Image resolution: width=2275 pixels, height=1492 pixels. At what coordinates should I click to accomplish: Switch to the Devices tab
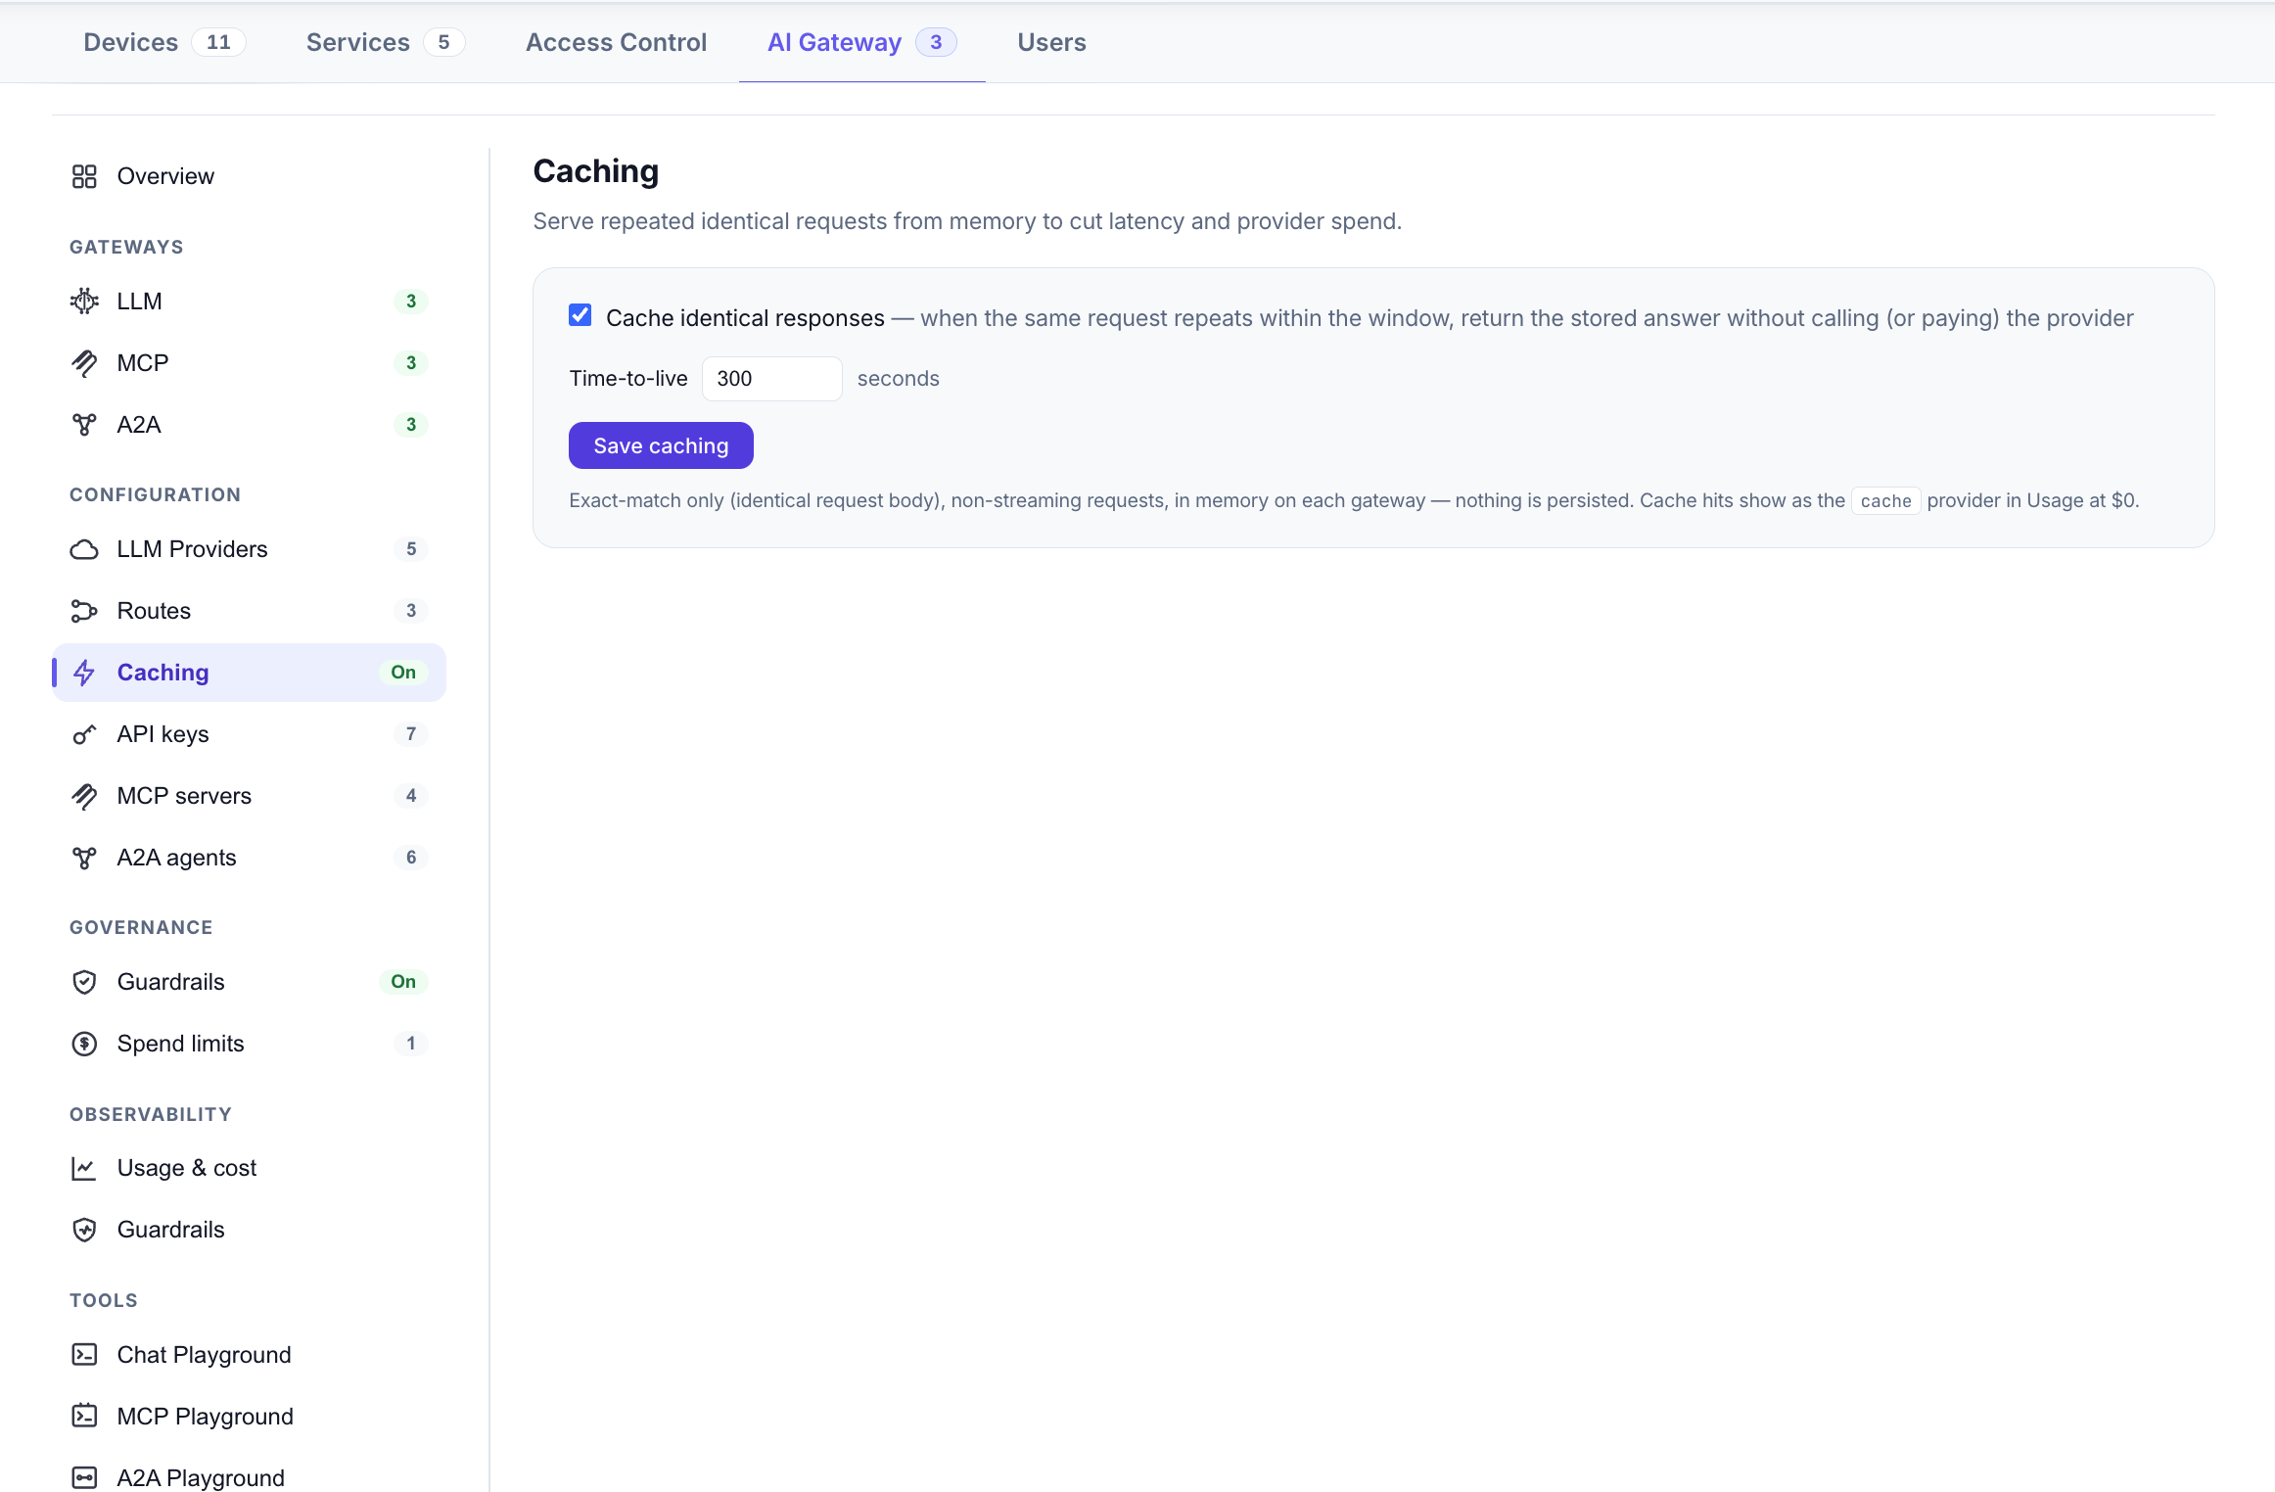point(163,42)
